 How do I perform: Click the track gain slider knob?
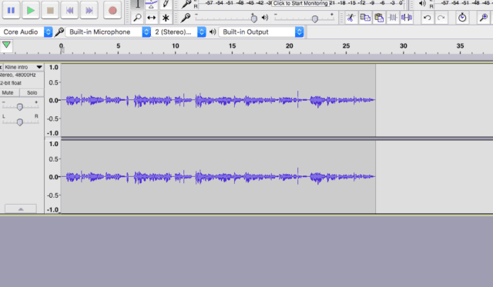20,107
